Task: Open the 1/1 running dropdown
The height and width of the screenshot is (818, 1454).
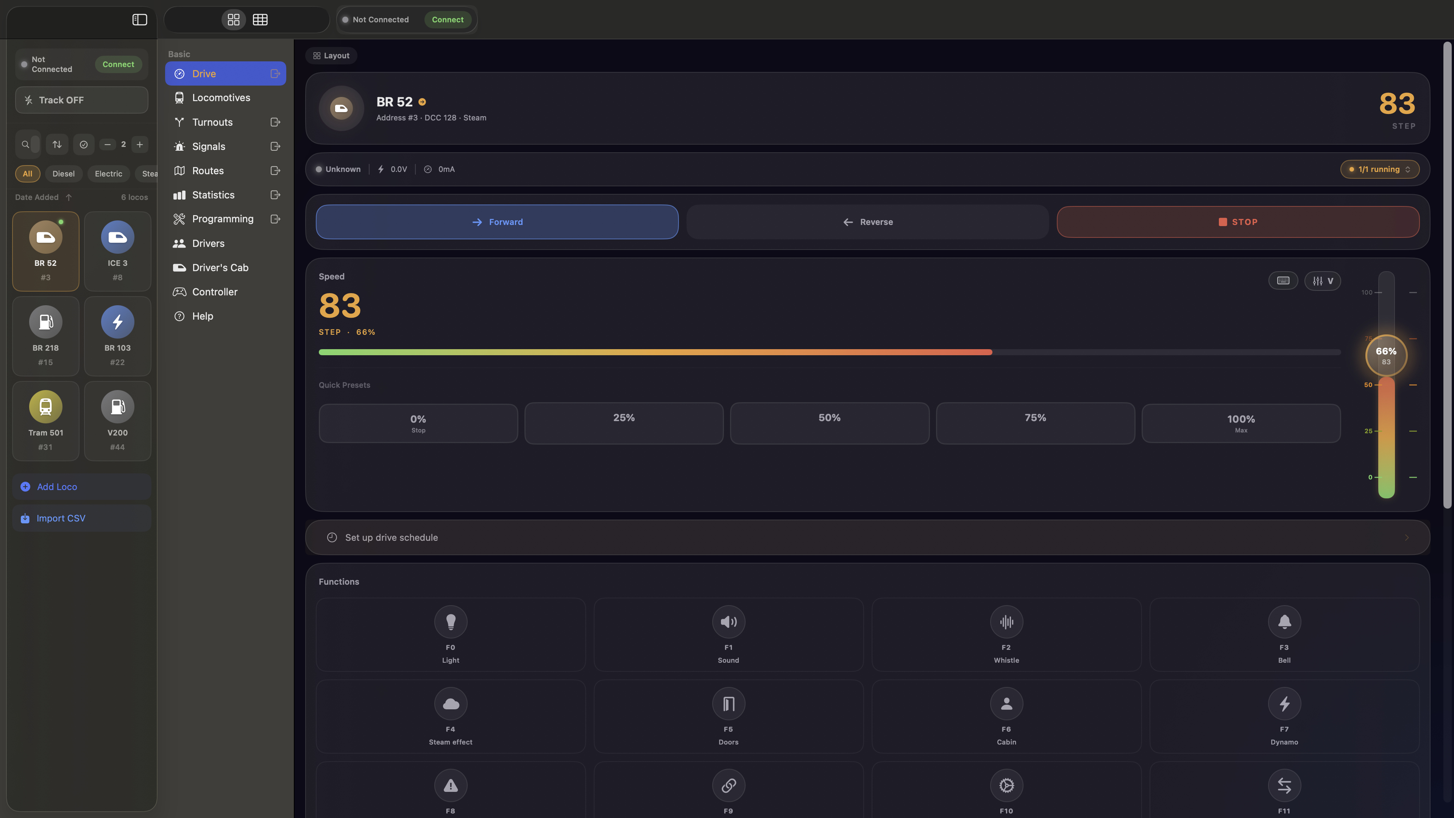Action: [1379, 169]
